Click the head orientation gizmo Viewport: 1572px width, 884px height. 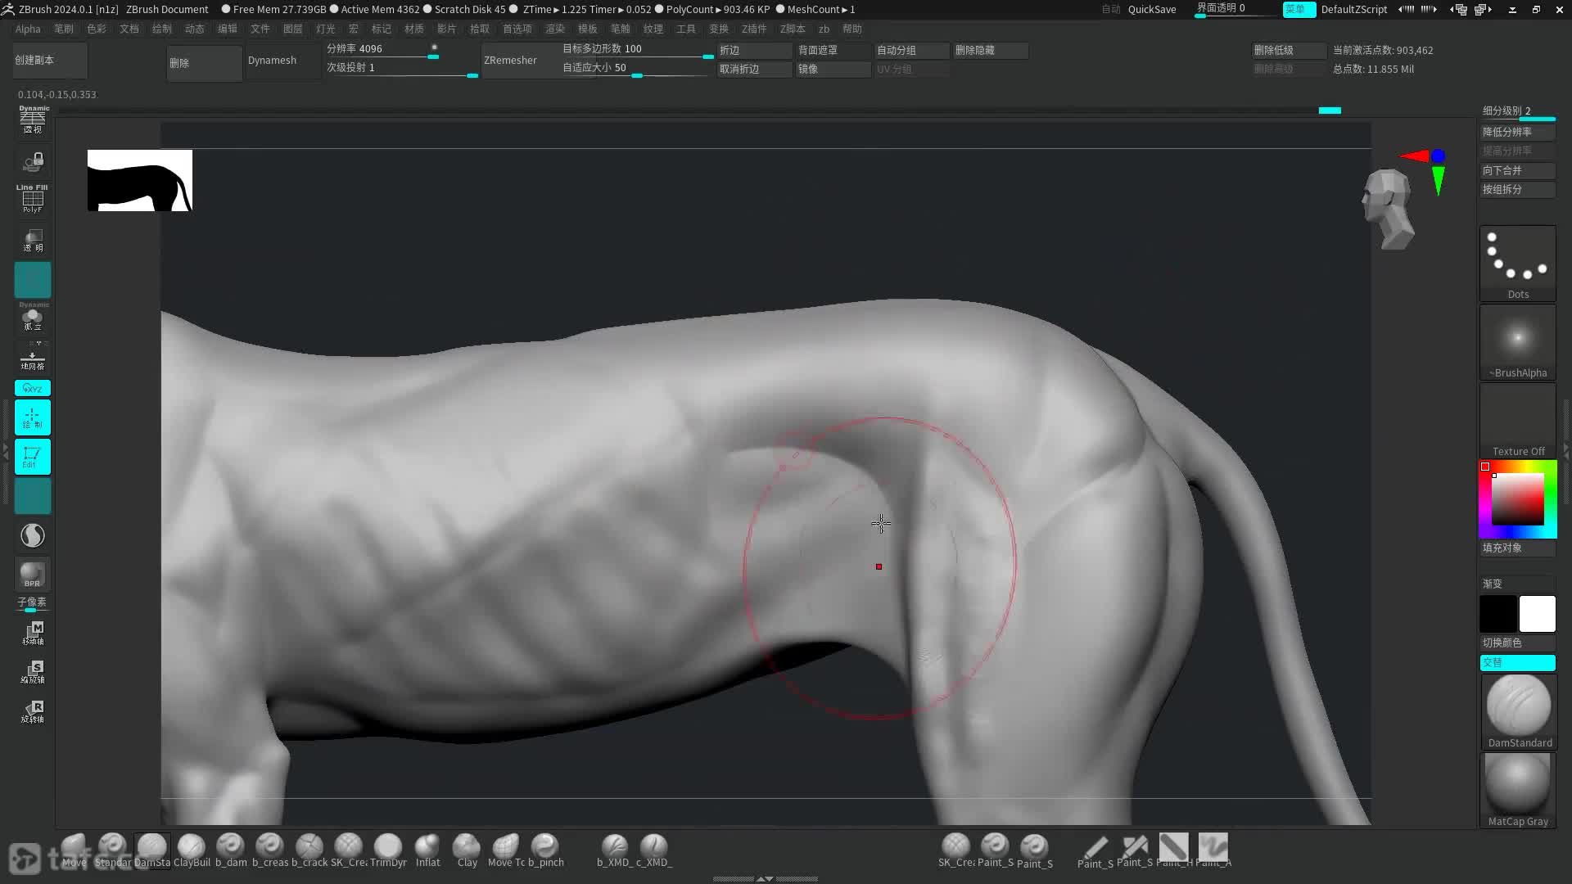point(1387,209)
